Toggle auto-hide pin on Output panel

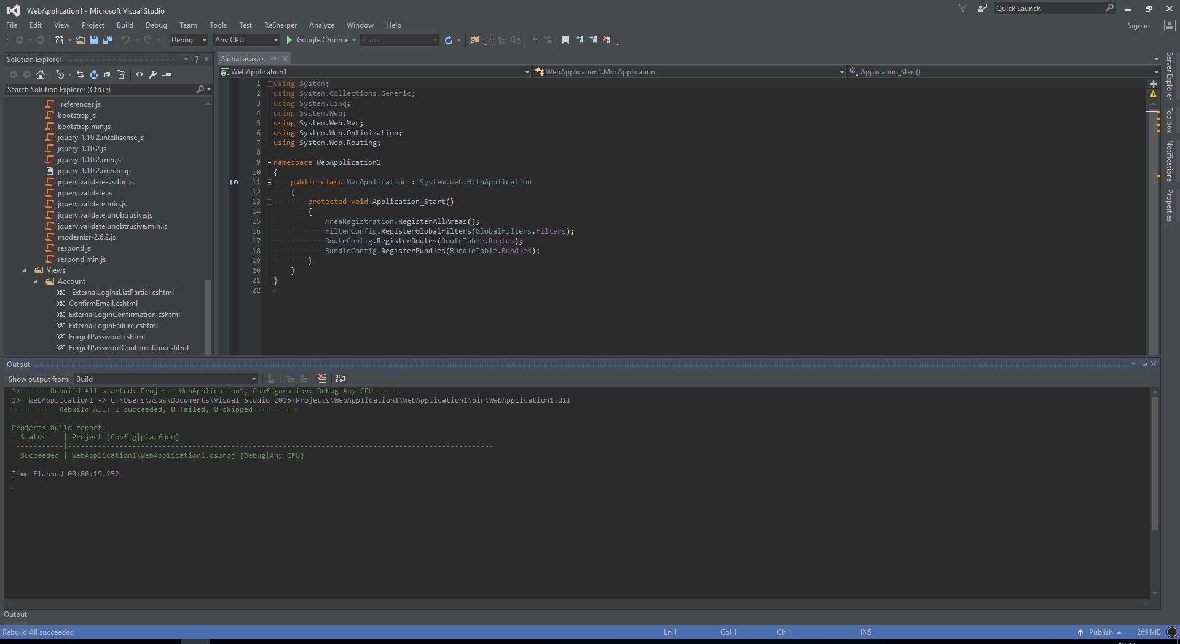(x=1144, y=364)
